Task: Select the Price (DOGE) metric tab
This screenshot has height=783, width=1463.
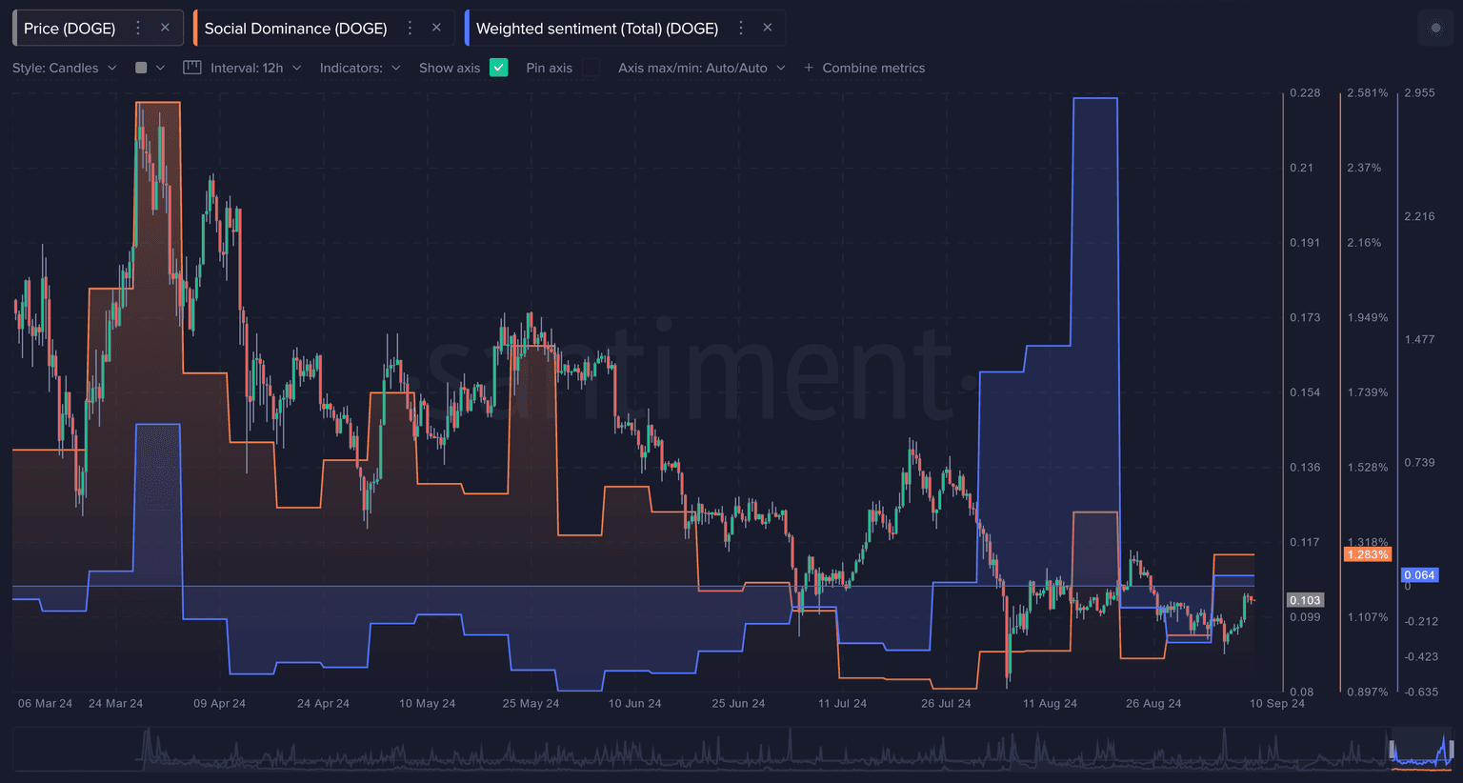Action: coord(70,29)
